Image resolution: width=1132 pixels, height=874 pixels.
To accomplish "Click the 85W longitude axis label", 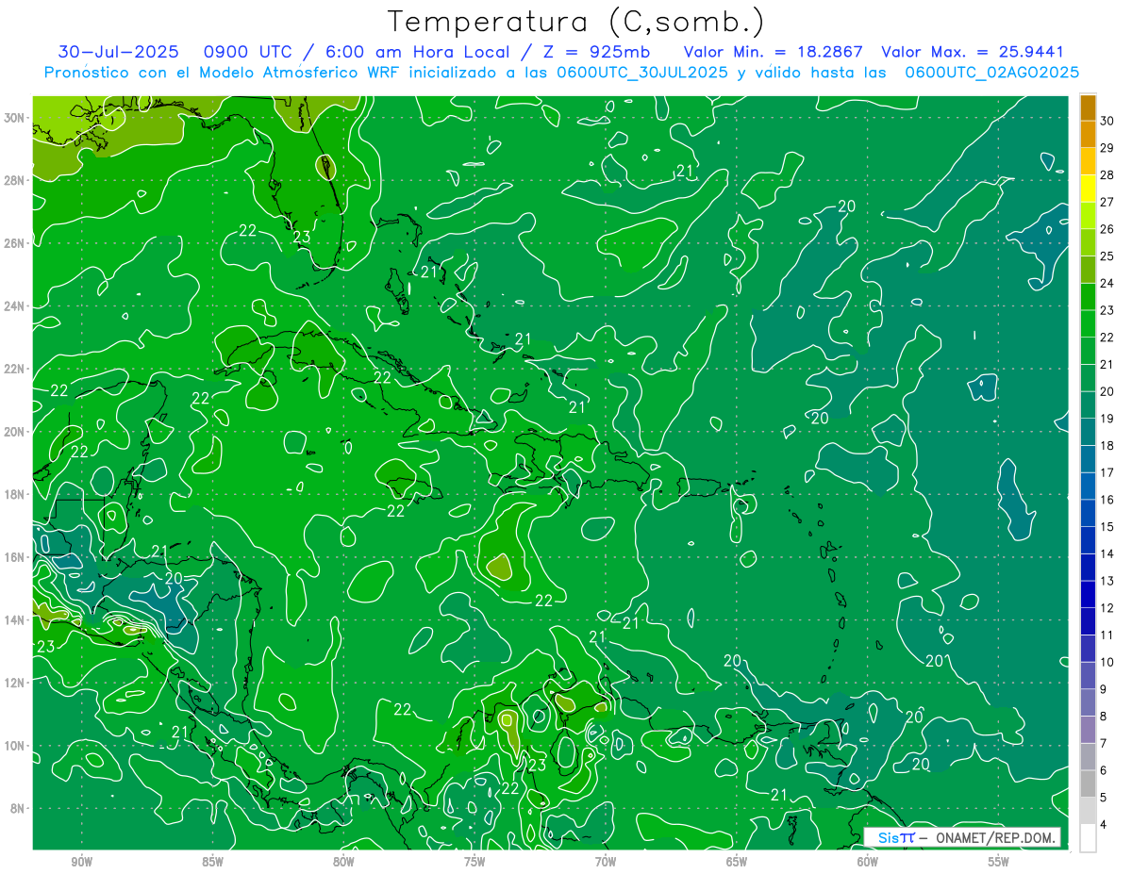I will click(x=212, y=862).
